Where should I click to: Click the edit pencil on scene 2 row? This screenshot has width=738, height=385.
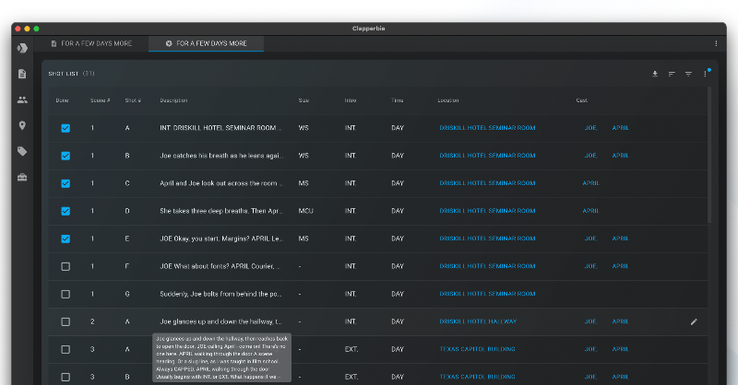[x=694, y=322]
